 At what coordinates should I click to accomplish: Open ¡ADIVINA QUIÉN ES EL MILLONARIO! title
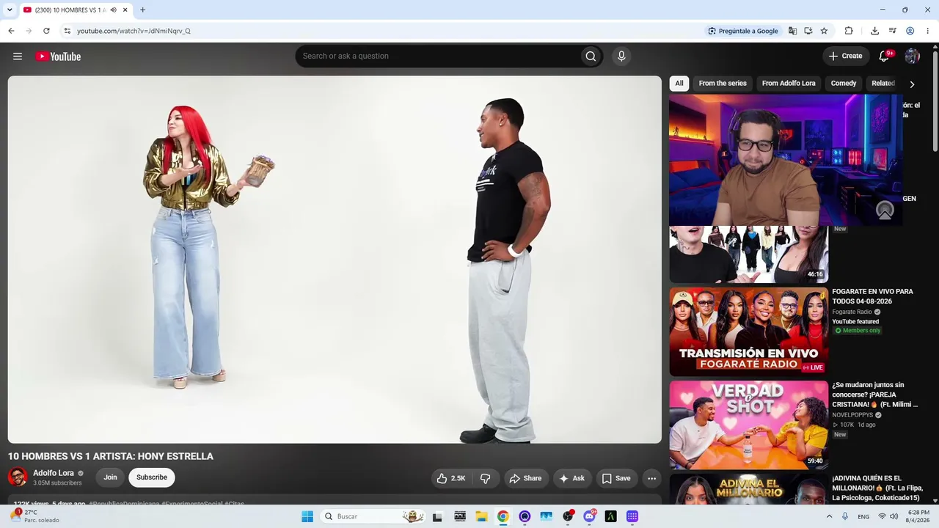pyautogui.click(x=877, y=488)
